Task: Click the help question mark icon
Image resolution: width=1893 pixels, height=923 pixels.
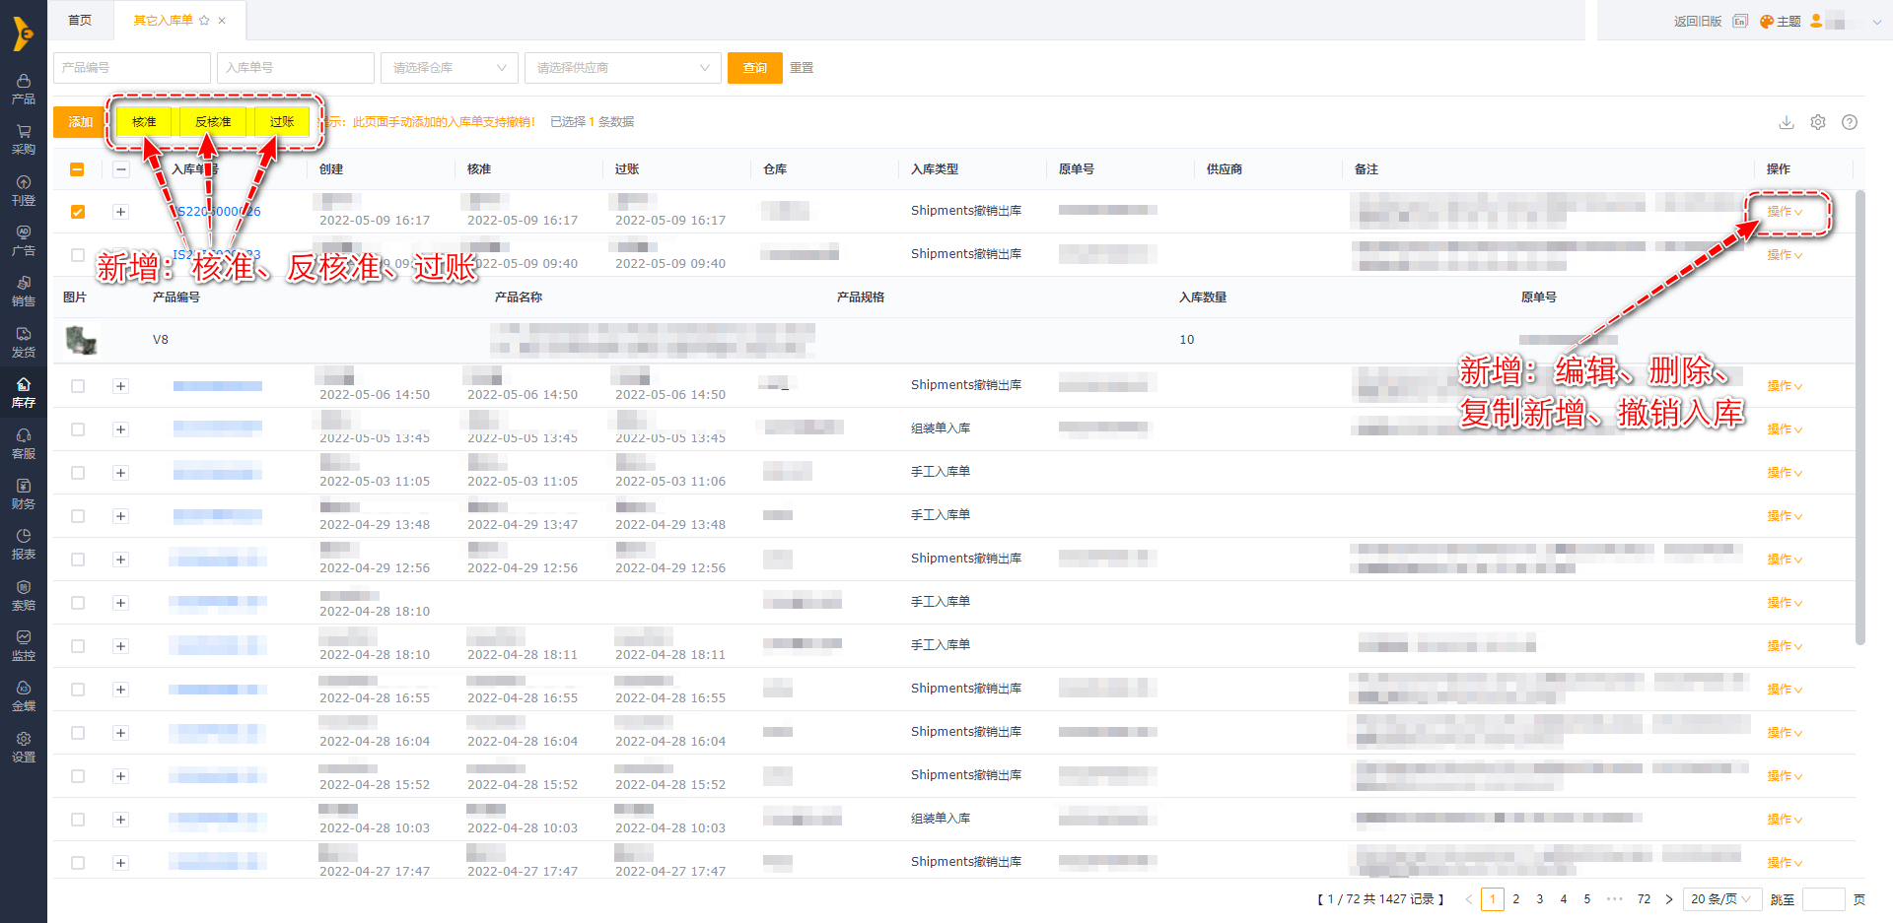Action: [x=1849, y=122]
